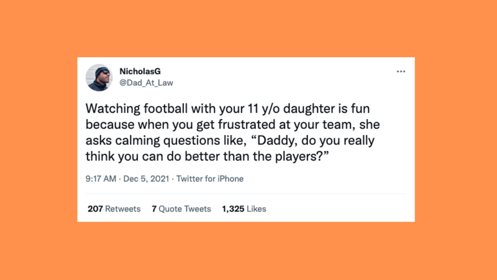Click the word "Watching" starting the tweet
Image resolution: width=497 pixels, height=280 pixels.
[107, 107]
